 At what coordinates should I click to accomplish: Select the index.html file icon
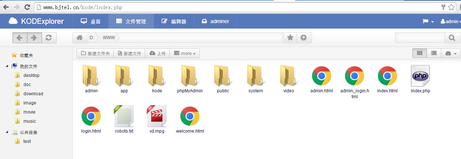pos(387,76)
